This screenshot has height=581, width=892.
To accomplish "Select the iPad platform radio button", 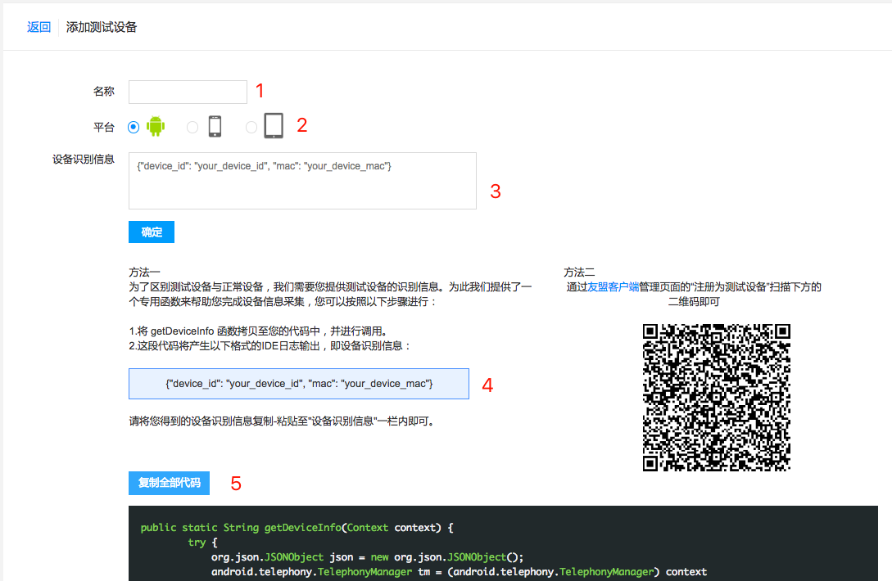I will pos(251,128).
